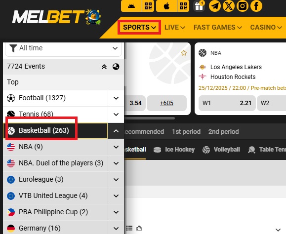Collapse the Basketball category arrow
Screen dimensions: 286x234
click(x=116, y=131)
